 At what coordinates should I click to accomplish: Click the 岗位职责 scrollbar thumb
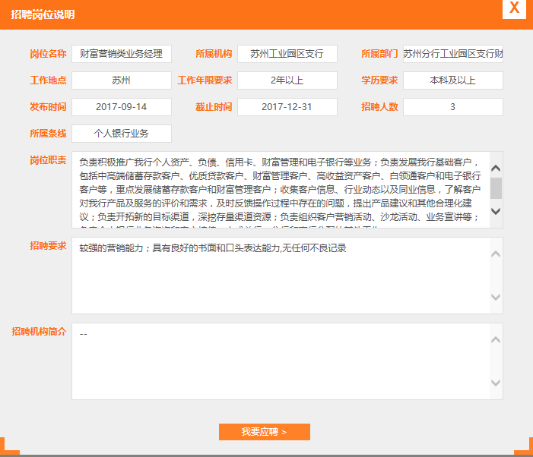[496, 188]
